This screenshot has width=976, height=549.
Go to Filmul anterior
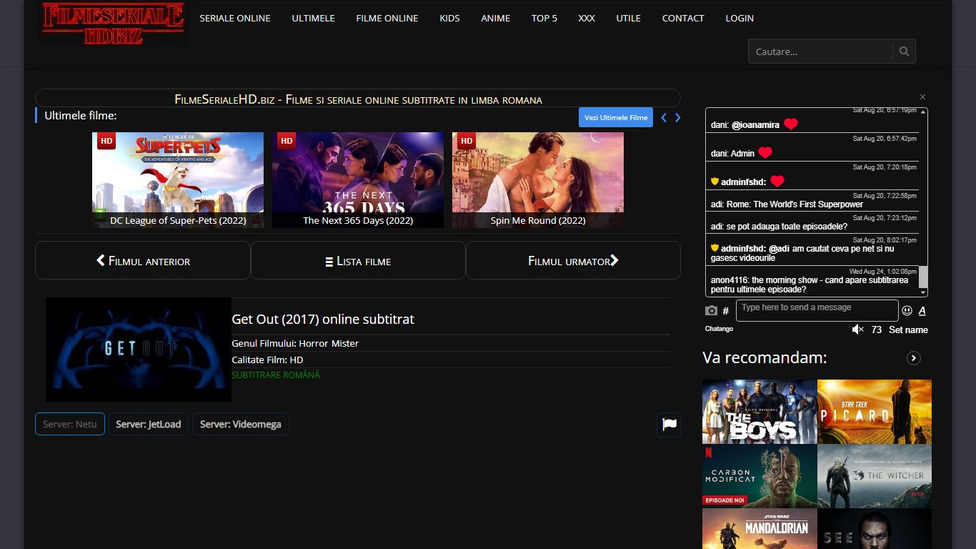tap(143, 260)
